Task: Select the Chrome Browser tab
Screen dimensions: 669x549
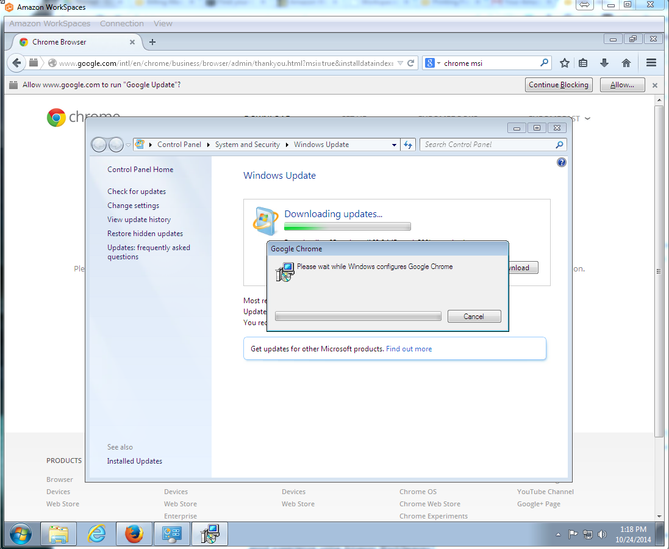Action: (77, 42)
